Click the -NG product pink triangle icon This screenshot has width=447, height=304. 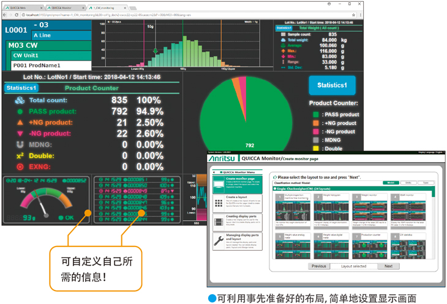(20, 133)
